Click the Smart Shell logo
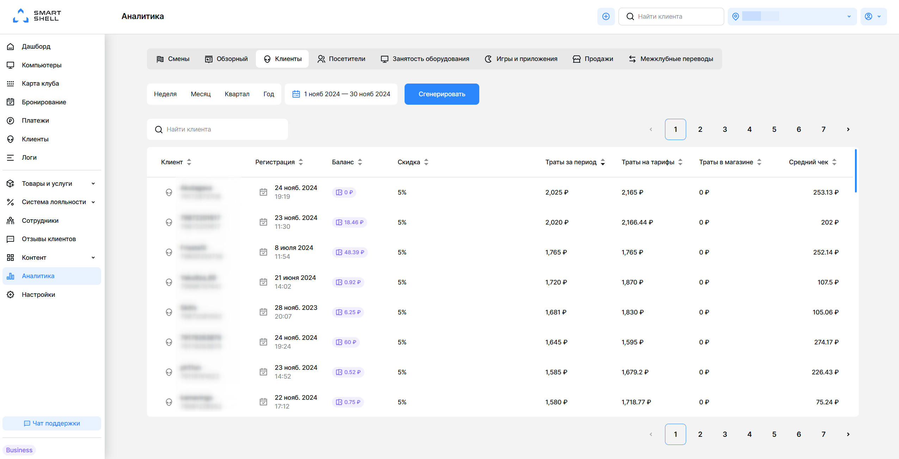 point(37,16)
